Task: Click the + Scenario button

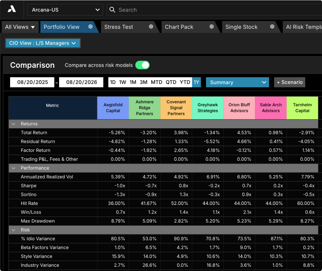Action: click(x=289, y=82)
